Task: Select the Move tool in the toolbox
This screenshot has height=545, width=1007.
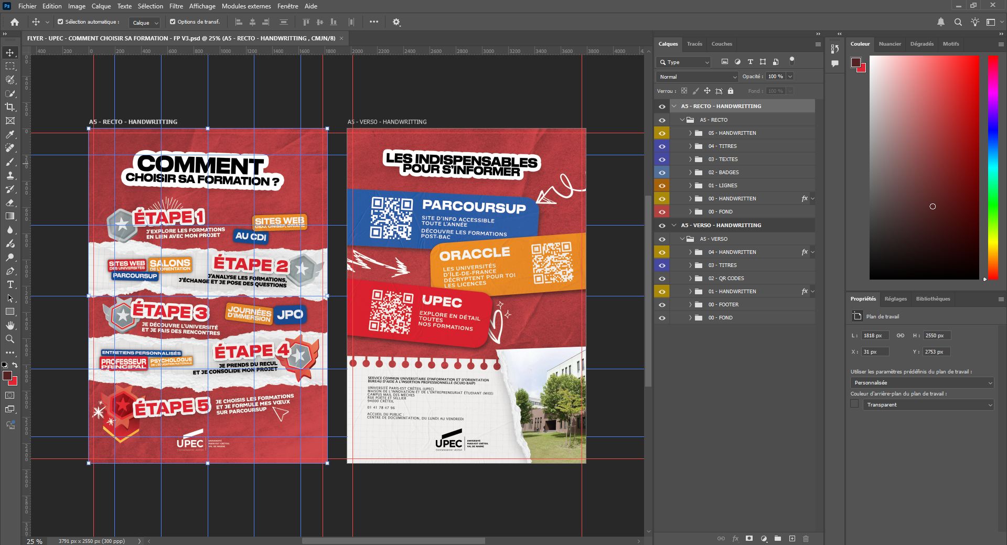Action: pos(10,52)
